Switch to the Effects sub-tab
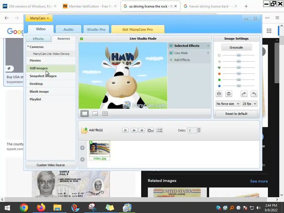284x213 pixels. [38, 39]
